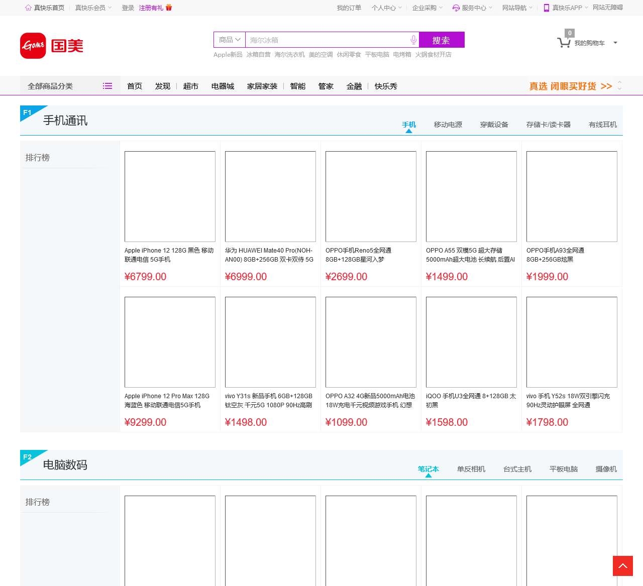Switch to the 单反相机 tab

tap(471, 469)
